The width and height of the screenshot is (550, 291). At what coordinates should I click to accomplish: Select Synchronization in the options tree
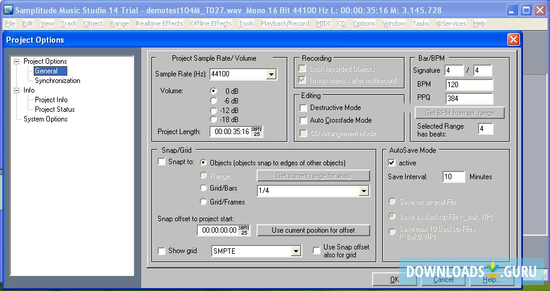[58, 81]
